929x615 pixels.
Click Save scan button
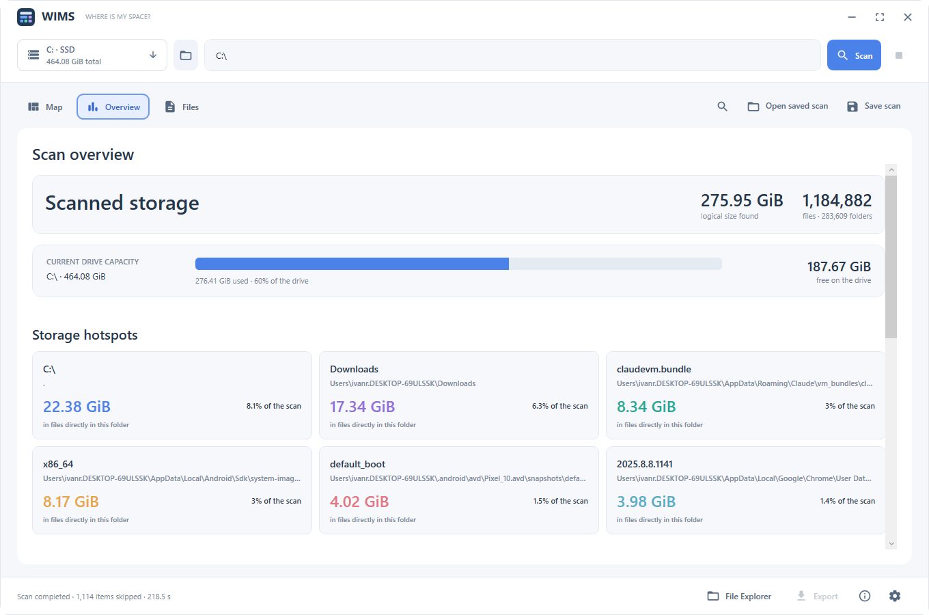[874, 106]
